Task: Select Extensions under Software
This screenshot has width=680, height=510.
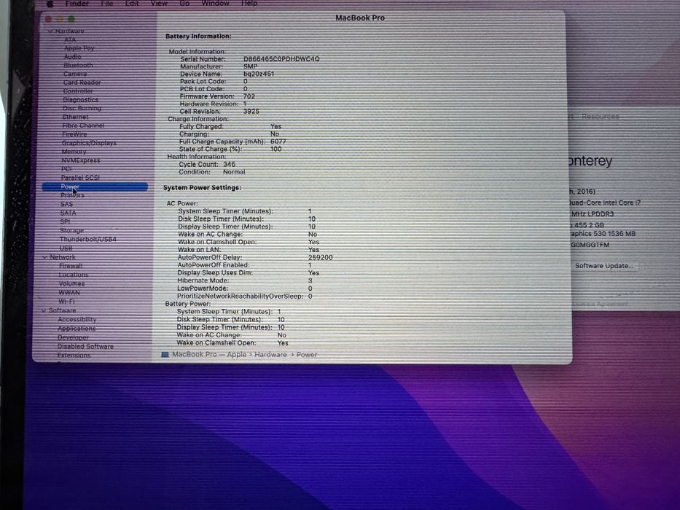Action: point(74,356)
